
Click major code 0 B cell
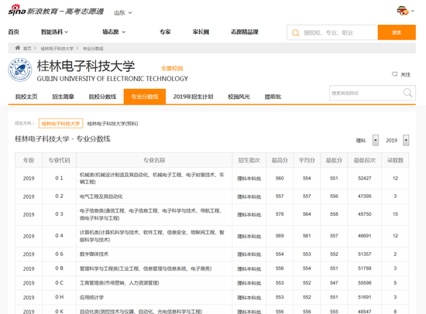[59, 268]
